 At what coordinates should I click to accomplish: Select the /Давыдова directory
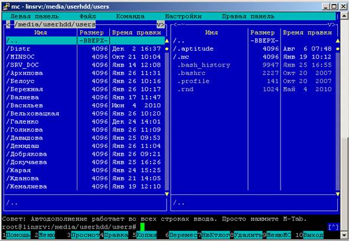click(85, 138)
